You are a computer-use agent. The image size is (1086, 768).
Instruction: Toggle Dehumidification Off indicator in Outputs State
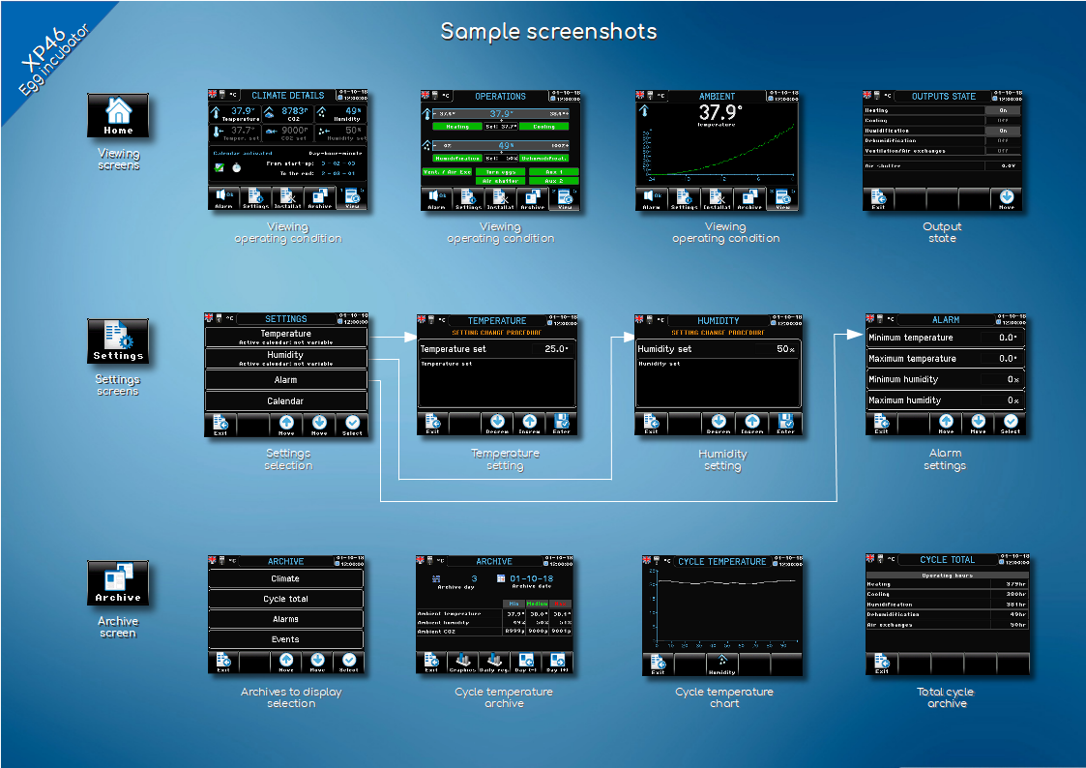click(1003, 140)
